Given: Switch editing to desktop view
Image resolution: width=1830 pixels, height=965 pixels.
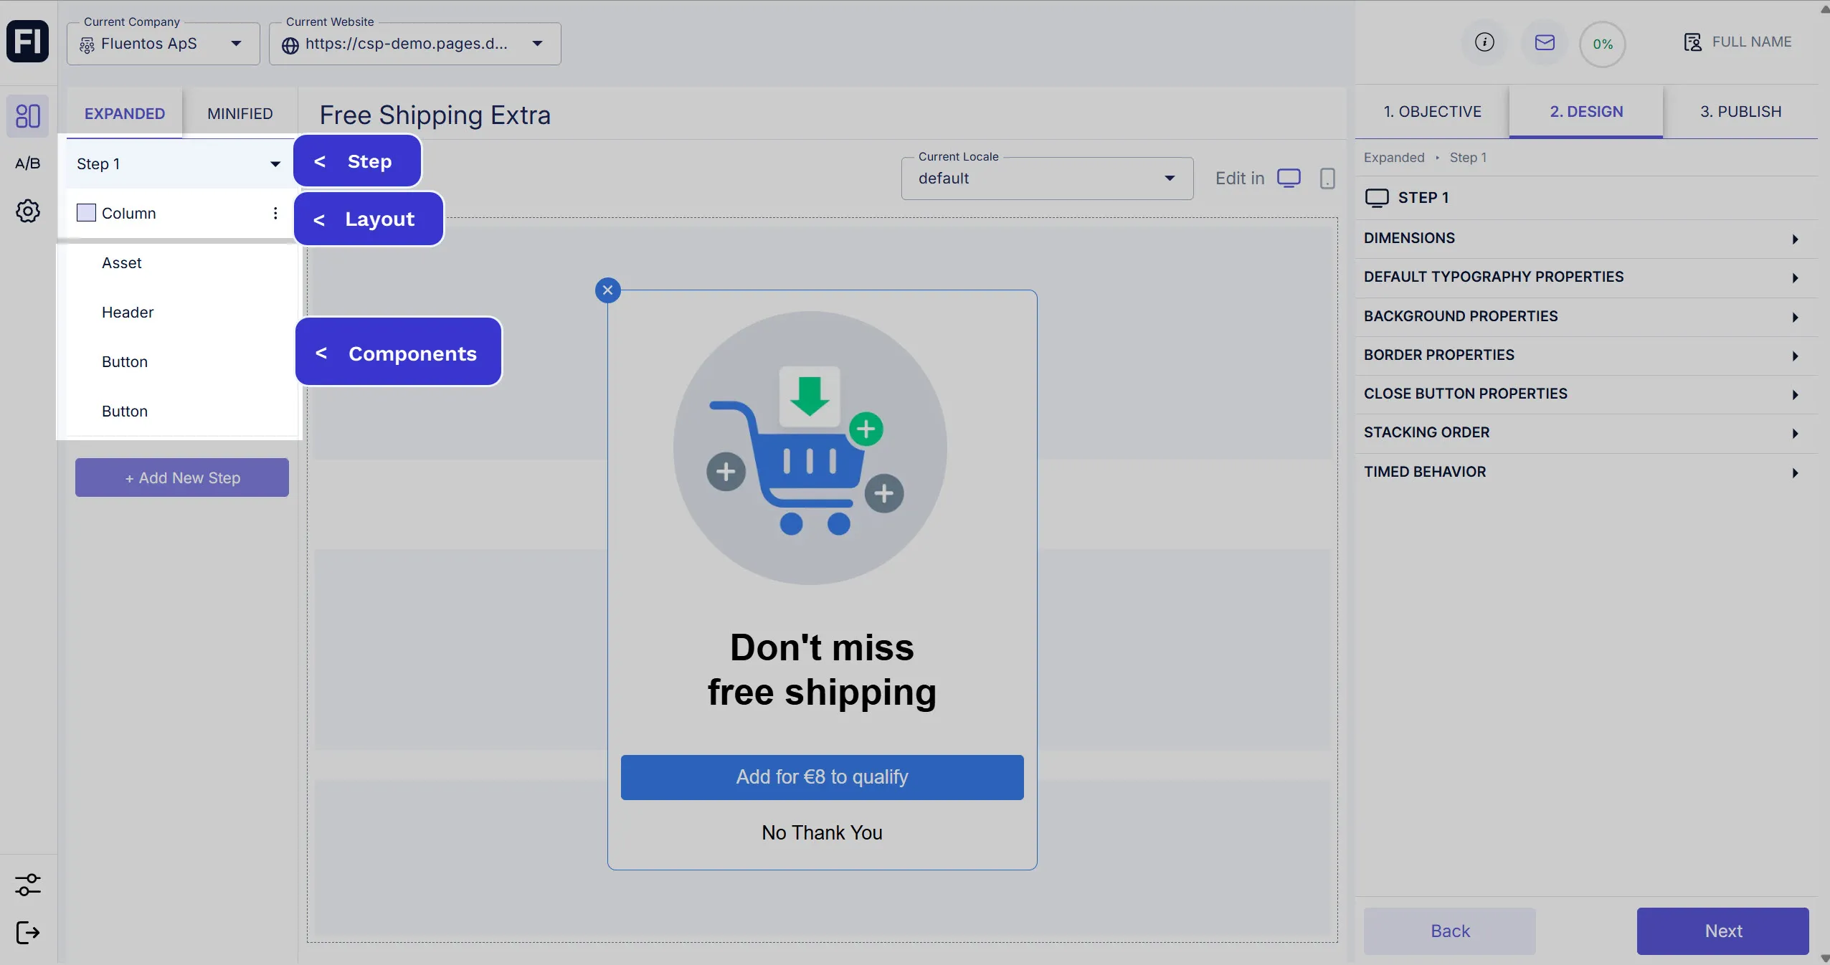Looking at the screenshot, I should pyautogui.click(x=1289, y=179).
